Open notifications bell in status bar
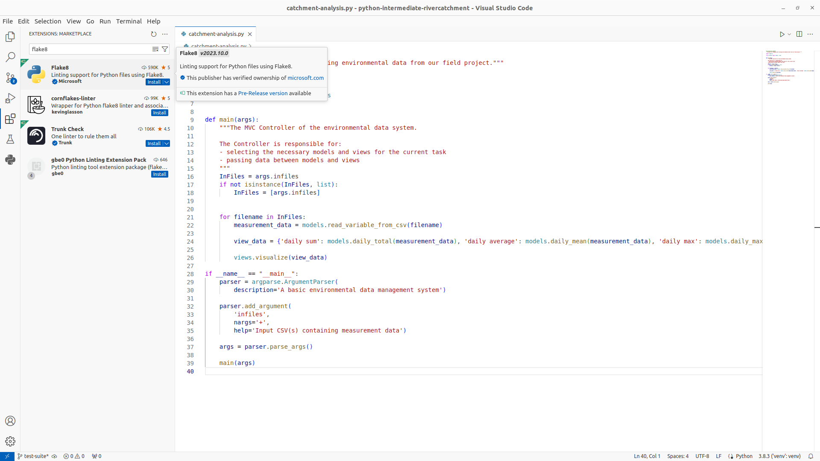Viewport: 820px width, 461px height. pos(811,456)
